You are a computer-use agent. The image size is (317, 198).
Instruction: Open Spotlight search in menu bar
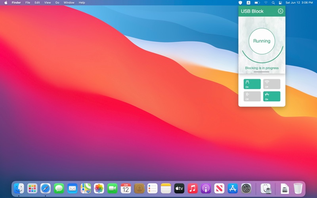pos(273,3)
